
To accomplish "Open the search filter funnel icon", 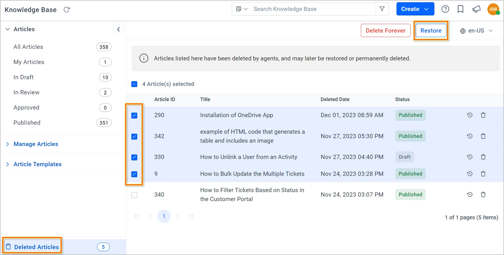I will click(382, 9).
